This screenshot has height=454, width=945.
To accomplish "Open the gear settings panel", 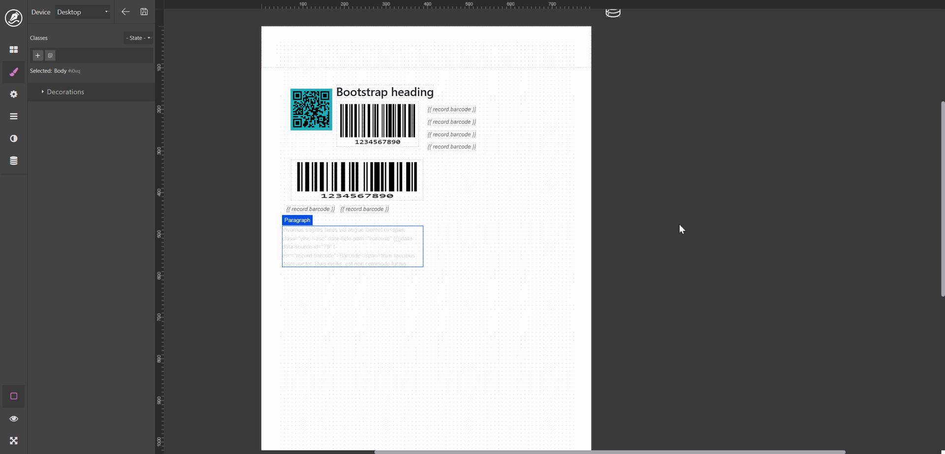I will [14, 94].
